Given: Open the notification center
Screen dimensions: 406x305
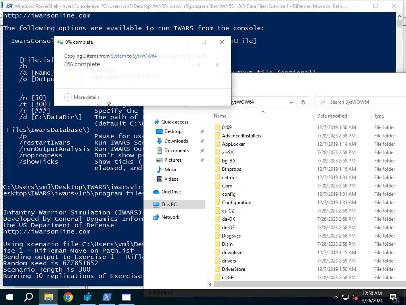Looking at the screenshot, I should tap(394, 297).
